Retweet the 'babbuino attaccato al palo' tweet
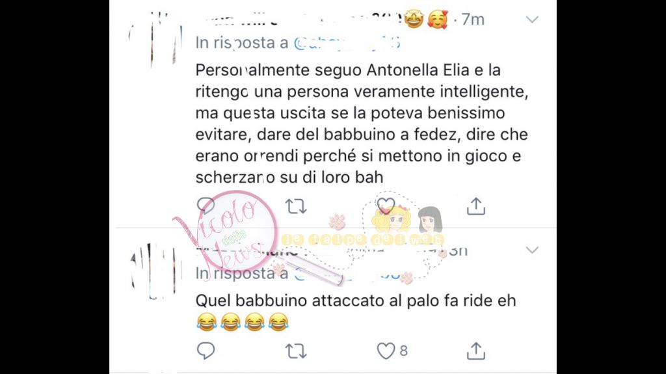The width and height of the screenshot is (666, 374). pos(296,351)
